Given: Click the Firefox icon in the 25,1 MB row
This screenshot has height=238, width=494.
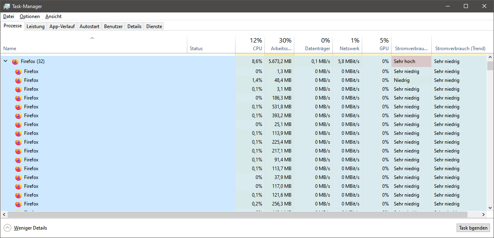Looking at the screenshot, I should tap(18, 124).
